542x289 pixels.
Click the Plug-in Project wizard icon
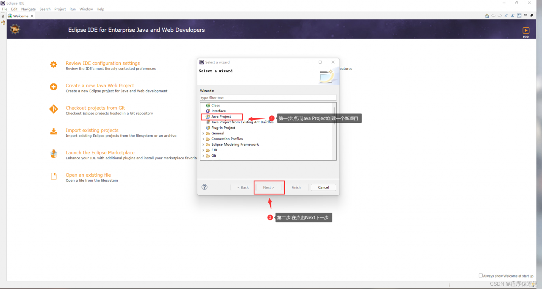pyautogui.click(x=208, y=128)
